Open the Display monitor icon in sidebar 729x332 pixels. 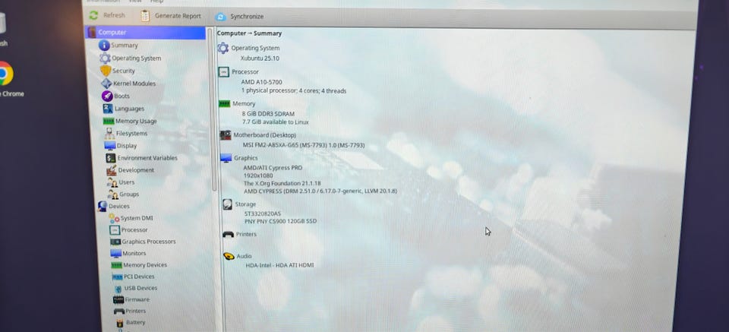point(110,146)
